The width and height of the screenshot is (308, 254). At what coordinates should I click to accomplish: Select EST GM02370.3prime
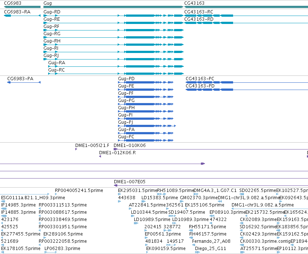(199, 198)
